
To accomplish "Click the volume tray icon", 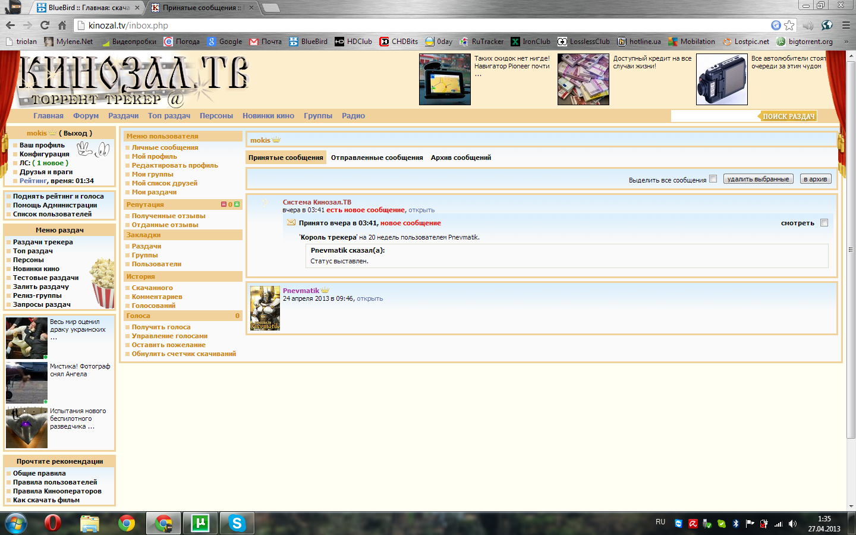I will pyautogui.click(x=792, y=524).
